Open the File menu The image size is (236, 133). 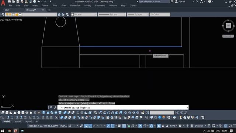click(x=11, y=6)
